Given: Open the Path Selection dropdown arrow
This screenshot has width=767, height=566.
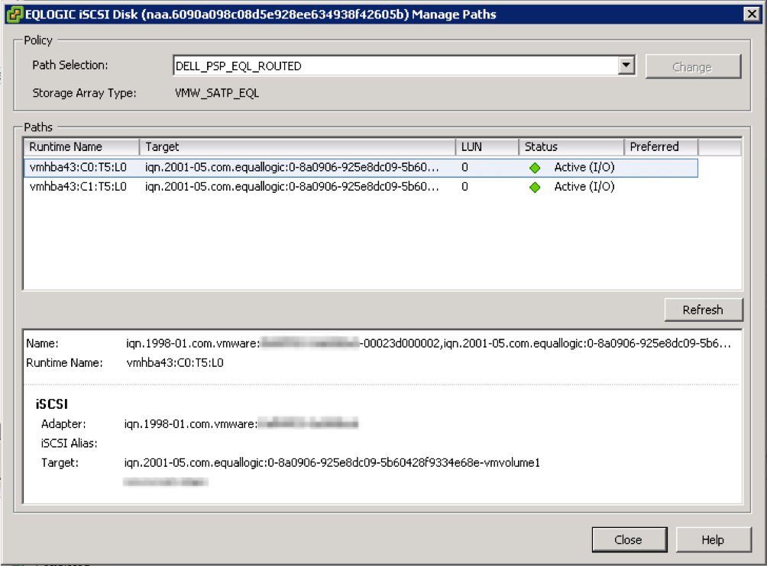Looking at the screenshot, I should pyautogui.click(x=626, y=66).
